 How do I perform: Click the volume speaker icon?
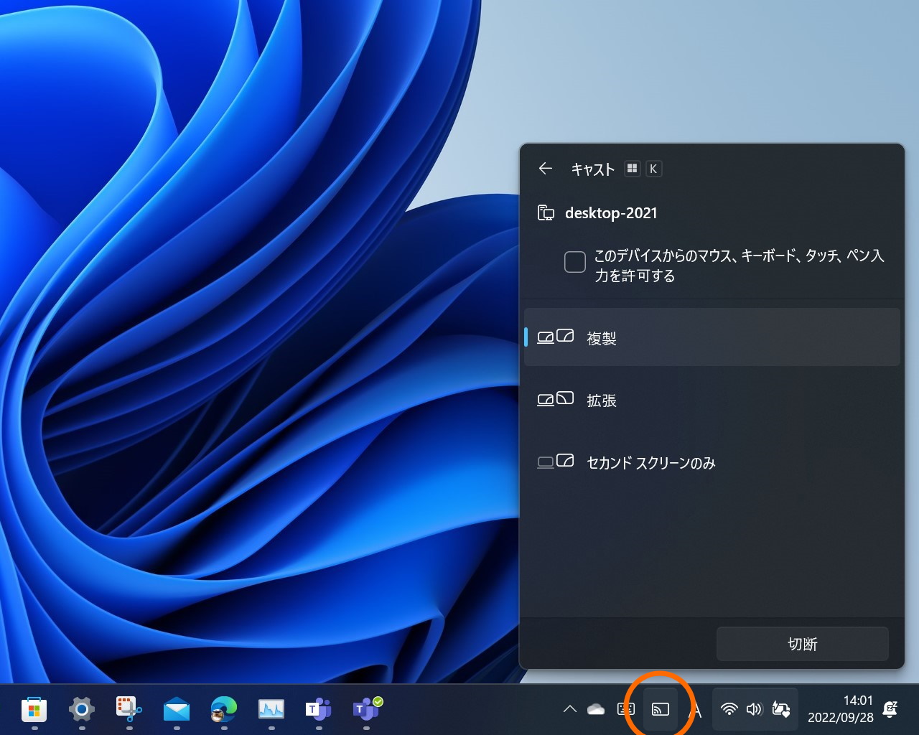pos(754,709)
